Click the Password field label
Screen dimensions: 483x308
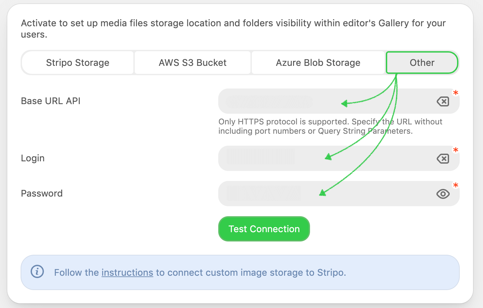[x=42, y=194]
